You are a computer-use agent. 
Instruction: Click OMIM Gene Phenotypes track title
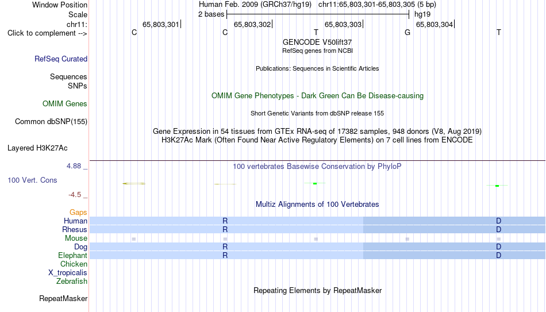[x=318, y=96]
